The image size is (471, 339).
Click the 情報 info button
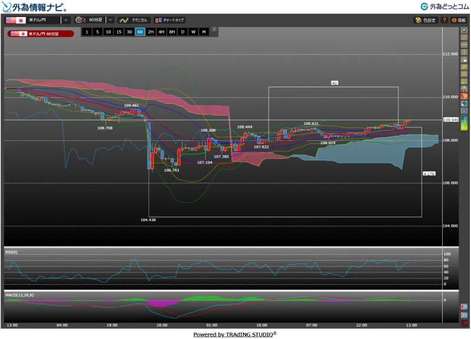point(458,20)
